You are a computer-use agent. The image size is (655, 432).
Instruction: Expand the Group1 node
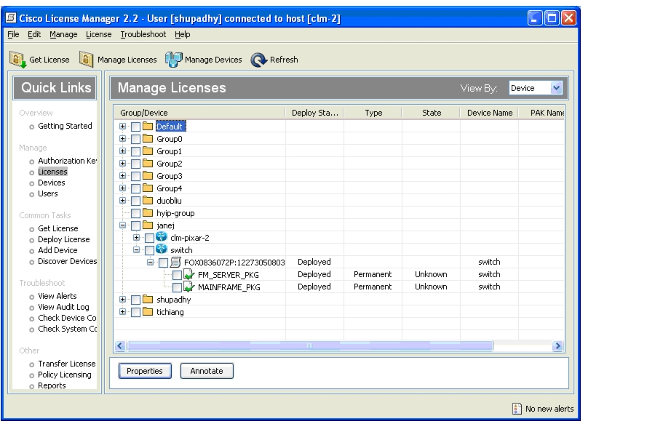[122, 151]
